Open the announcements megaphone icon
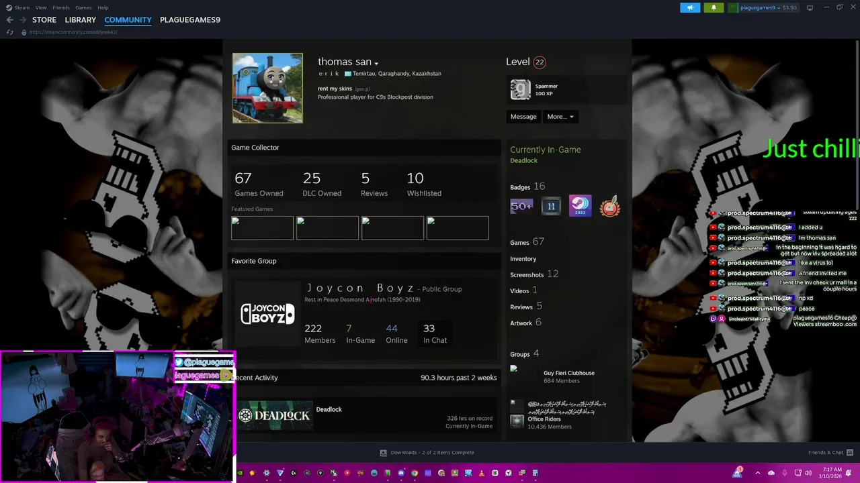The width and height of the screenshot is (860, 483). [x=690, y=7]
